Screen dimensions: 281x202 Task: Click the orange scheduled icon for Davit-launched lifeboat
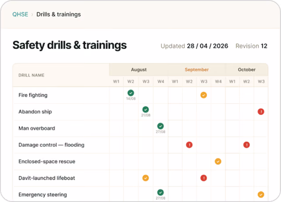pos(145,178)
